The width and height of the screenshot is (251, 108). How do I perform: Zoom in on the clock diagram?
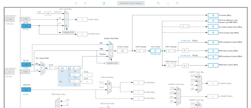coord(158,3)
